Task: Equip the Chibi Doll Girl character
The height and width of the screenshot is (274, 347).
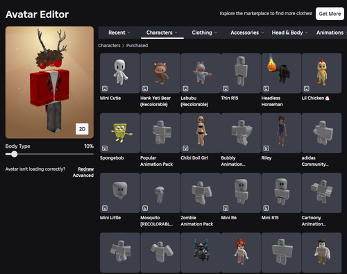Action: tap(201, 133)
